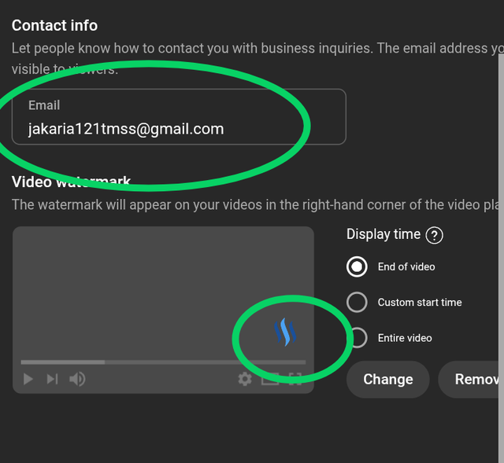Click the Contact info heading

[54, 25]
